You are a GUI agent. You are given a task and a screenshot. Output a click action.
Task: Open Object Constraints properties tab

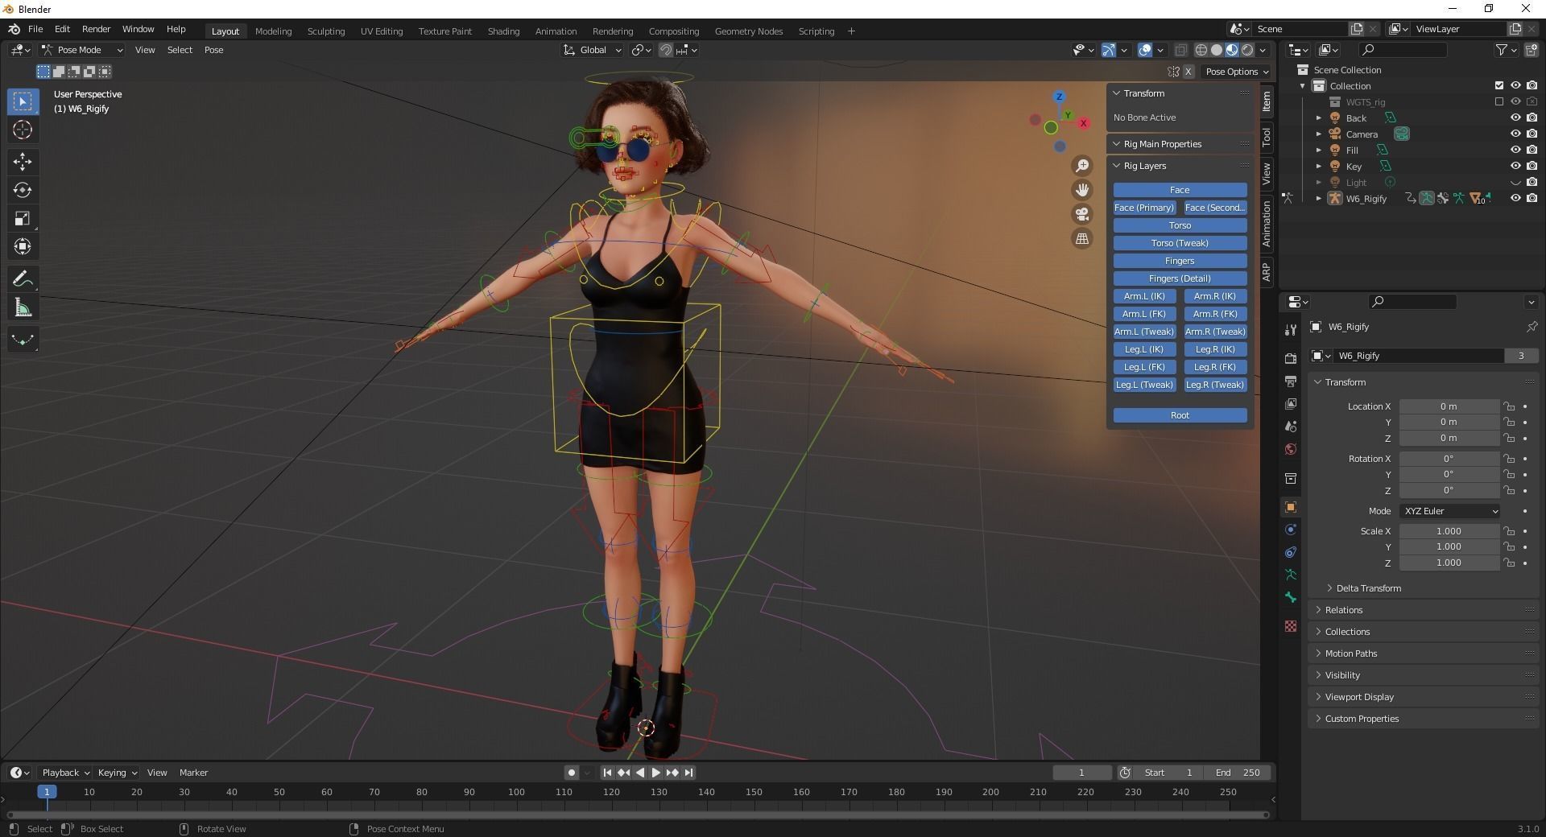(1291, 552)
